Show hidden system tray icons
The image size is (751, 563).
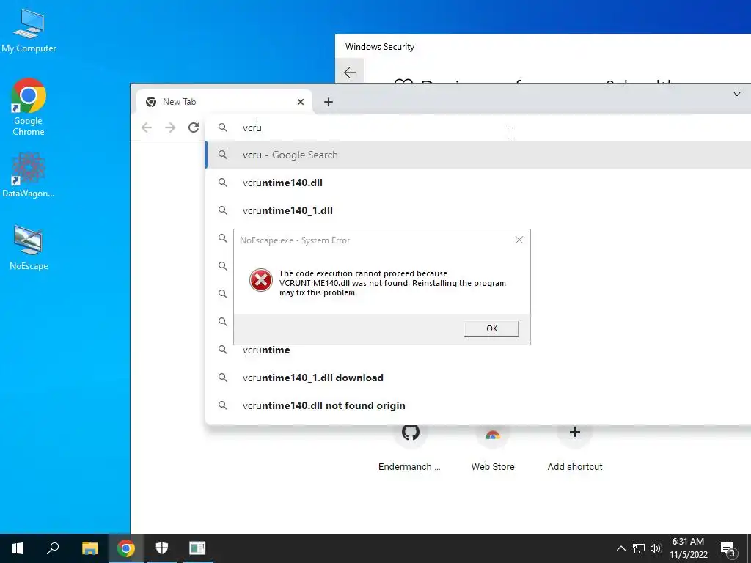pos(620,548)
